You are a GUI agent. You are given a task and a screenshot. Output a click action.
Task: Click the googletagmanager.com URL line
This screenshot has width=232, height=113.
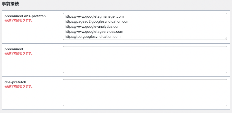(94, 16)
